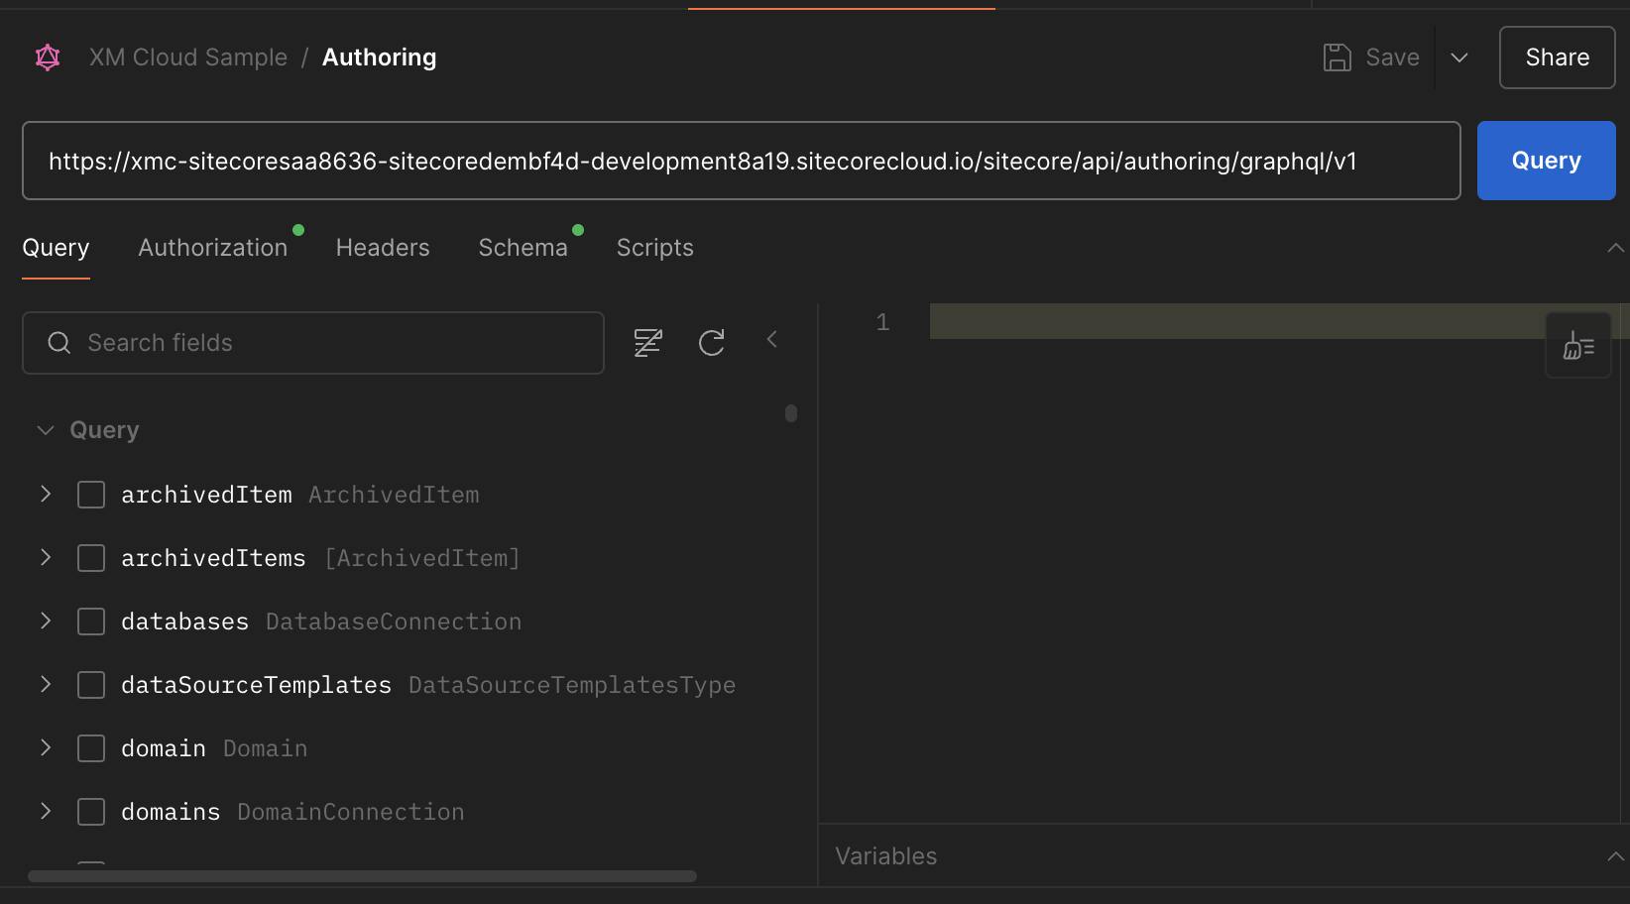This screenshot has width=1630, height=904.
Task: Click the horizontal scrollbar of field list
Action: click(362, 876)
